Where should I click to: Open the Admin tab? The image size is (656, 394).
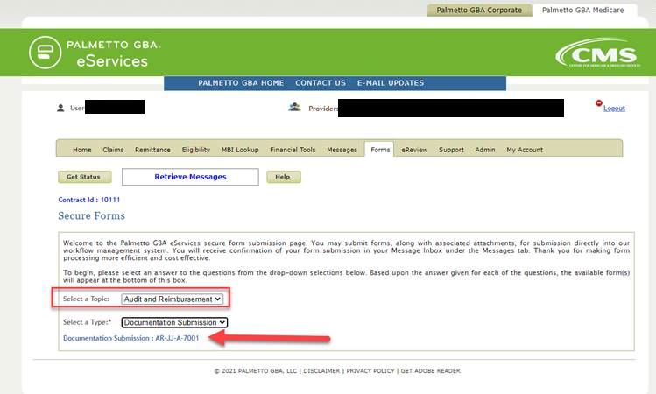tap(485, 150)
